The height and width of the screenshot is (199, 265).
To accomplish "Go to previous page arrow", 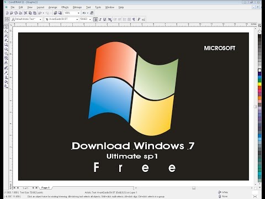I will (x=18, y=188).
